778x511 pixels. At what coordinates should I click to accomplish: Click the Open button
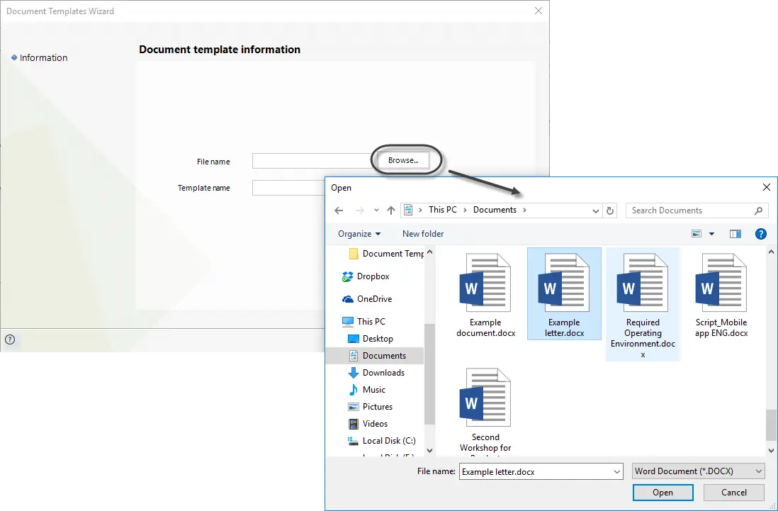(x=663, y=492)
